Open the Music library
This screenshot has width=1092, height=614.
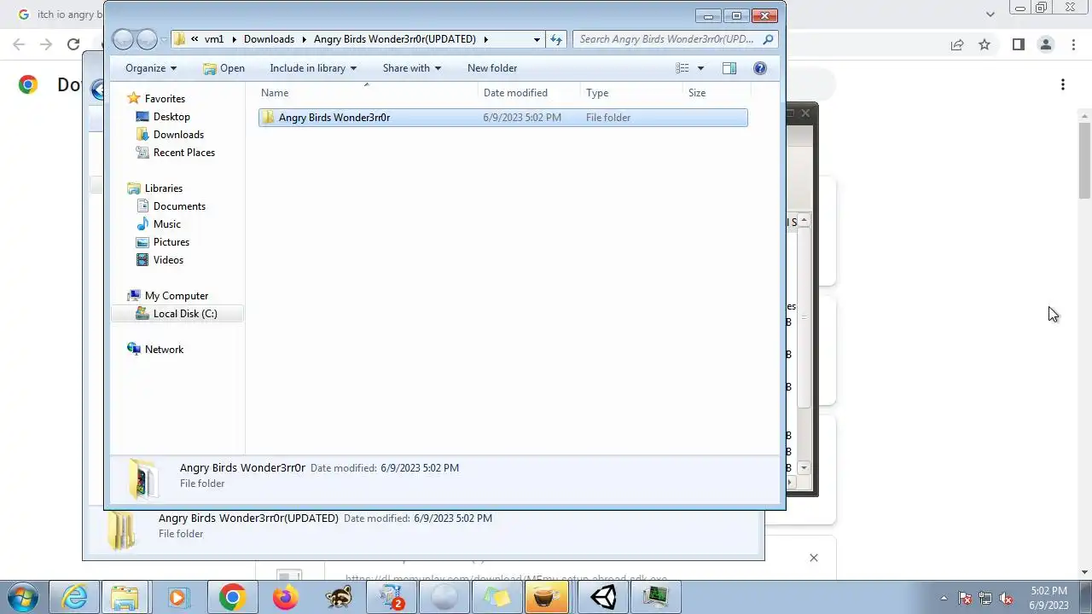pyautogui.click(x=166, y=224)
